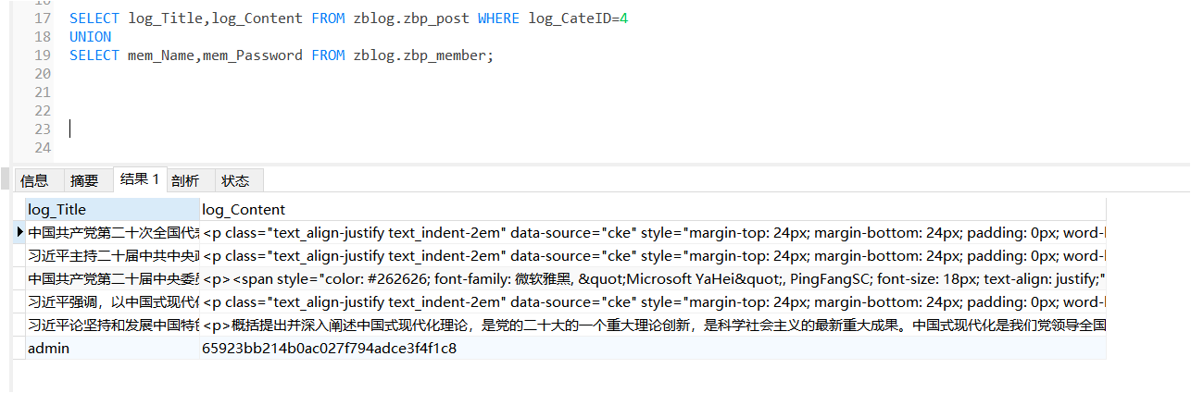Click line number 17 in the gutter
This screenshot has height=393, width=1191.
(x=42, y=18)
